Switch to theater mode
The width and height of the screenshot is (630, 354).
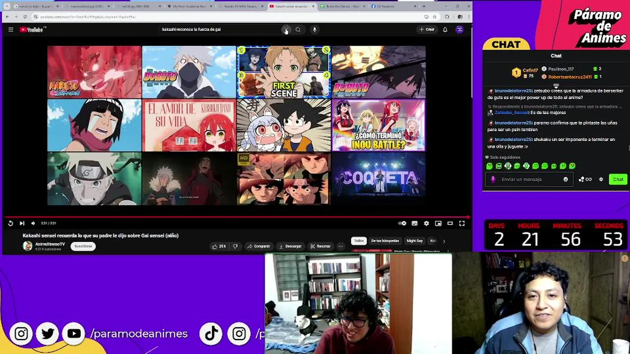[x=450, y=223]
